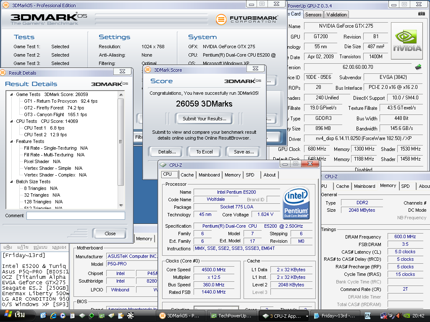Click the Save as button
The width and height of the screenshot is (430, 322).
pyautogui.click(x=244, y=152)
